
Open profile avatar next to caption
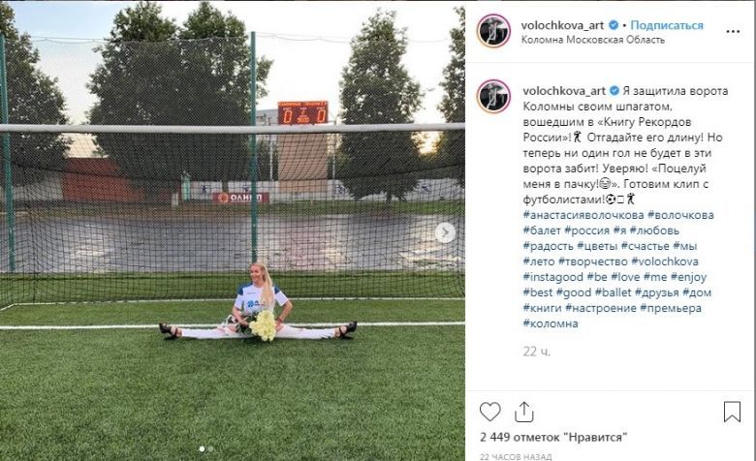click(x=493, y=96)
